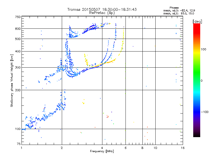
Task: Click the 'Phases' heading text
Action: pos(174,8)
